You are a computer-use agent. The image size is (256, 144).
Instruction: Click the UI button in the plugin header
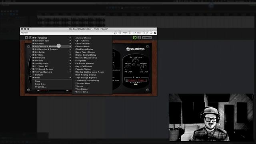(147, 33)
